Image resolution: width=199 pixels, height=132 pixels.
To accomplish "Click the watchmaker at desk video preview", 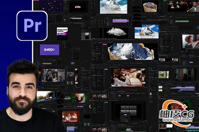I will coord(128,78).
